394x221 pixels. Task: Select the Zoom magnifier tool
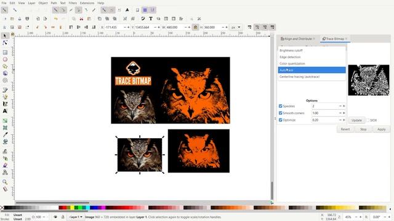point(5,182)
